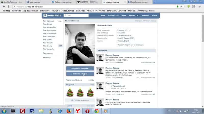Viewport: 204px width, 114px height.
Task: Open the Facebook bookmark
Action: [x=17, y=11]
